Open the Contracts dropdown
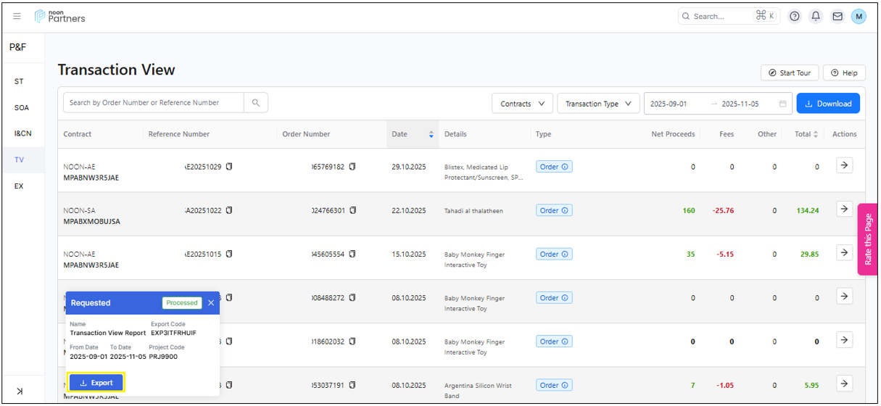This screenshot has height=406, width=881. (x=522, y=104)
